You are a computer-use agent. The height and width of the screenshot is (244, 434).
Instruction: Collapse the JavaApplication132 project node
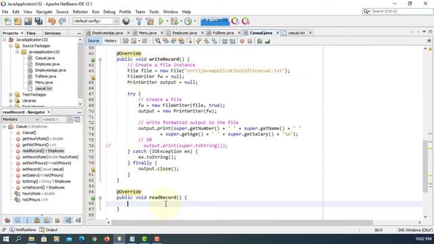click(5, 40)
